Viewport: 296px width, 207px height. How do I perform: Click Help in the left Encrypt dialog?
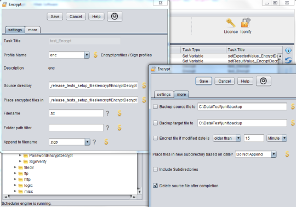96,16
